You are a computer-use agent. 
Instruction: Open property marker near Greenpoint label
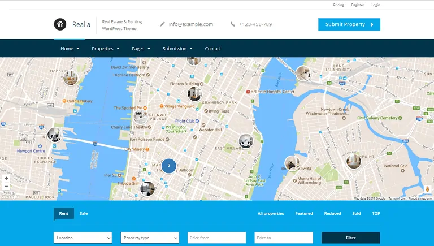(353, 161)
